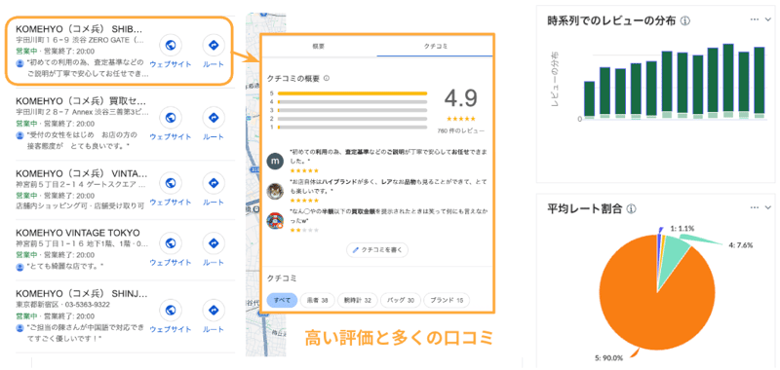
Task: Click the 4.9 rating score
Action: [460, 99]
